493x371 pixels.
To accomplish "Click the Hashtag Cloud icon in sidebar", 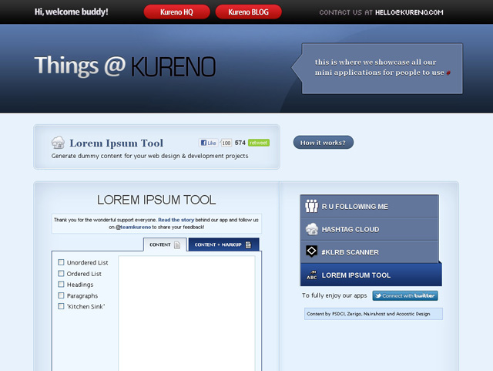I will [311, 229].
